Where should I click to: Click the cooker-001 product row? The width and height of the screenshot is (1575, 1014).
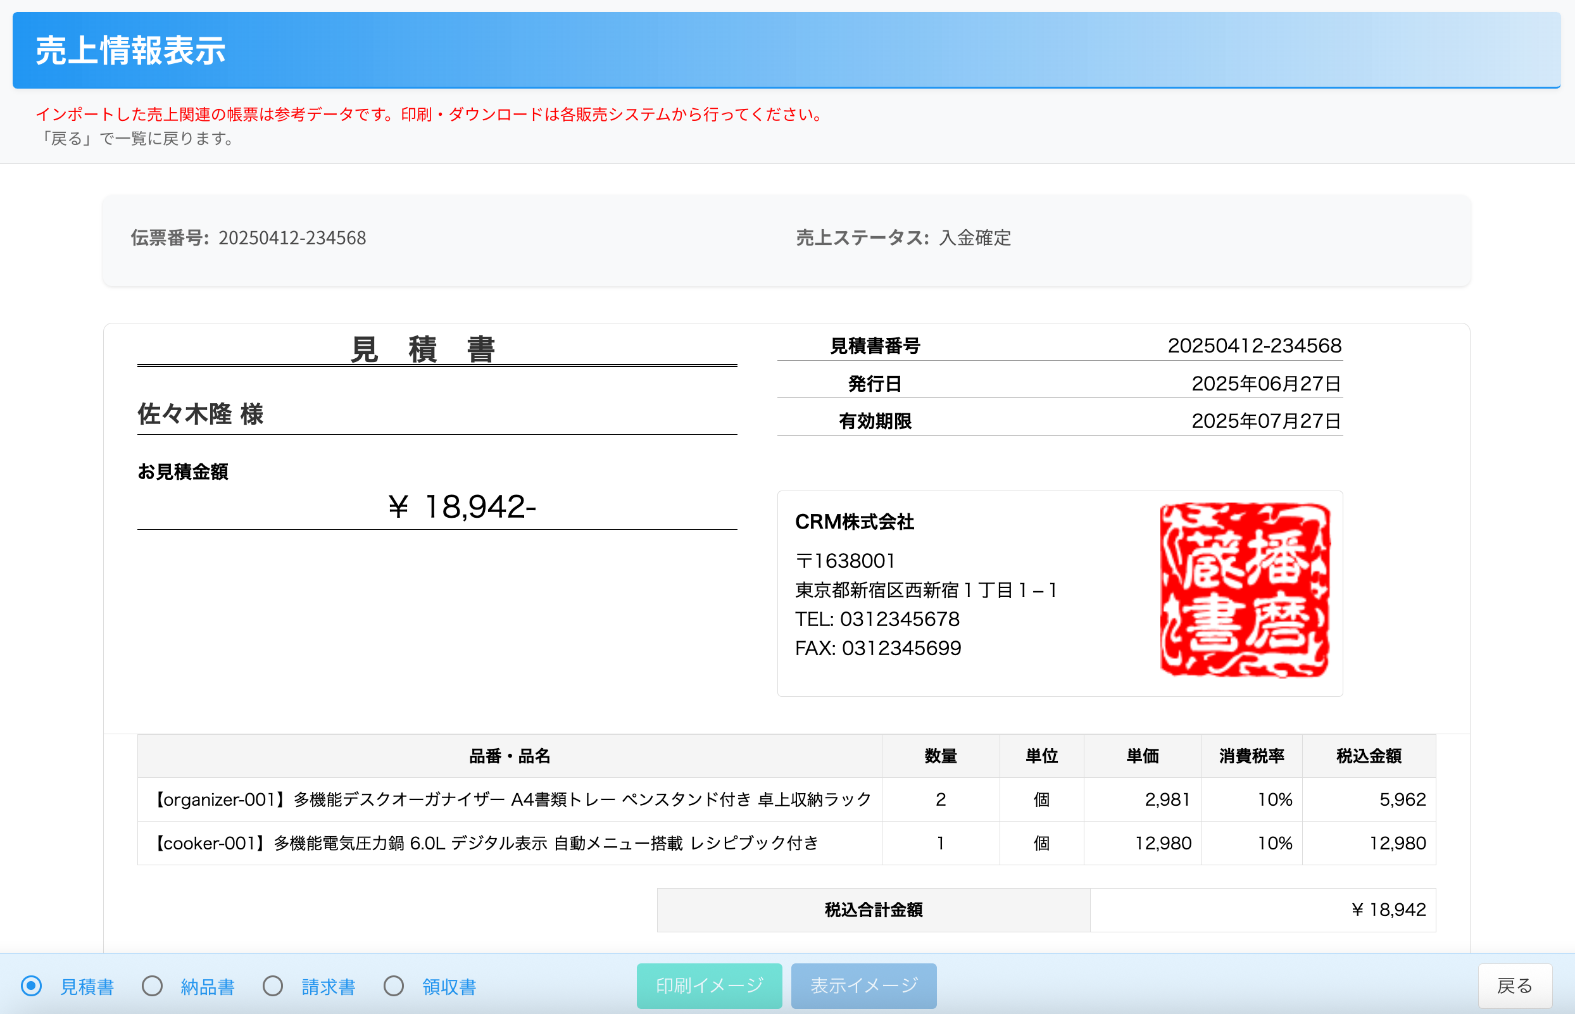coord(487,843)
